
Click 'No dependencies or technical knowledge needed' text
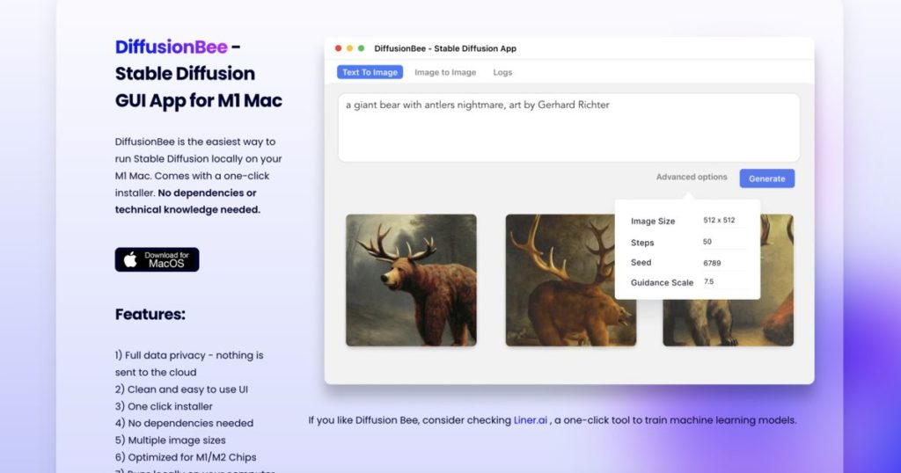pos(187,201)
